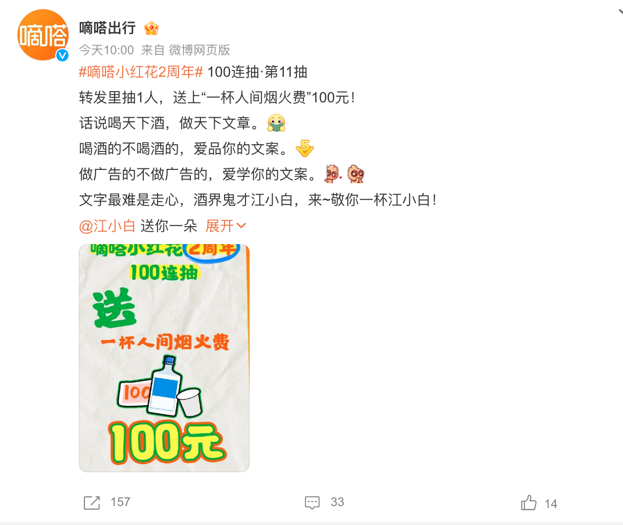Click the 微博网页版 source link

tap(199, 50)
